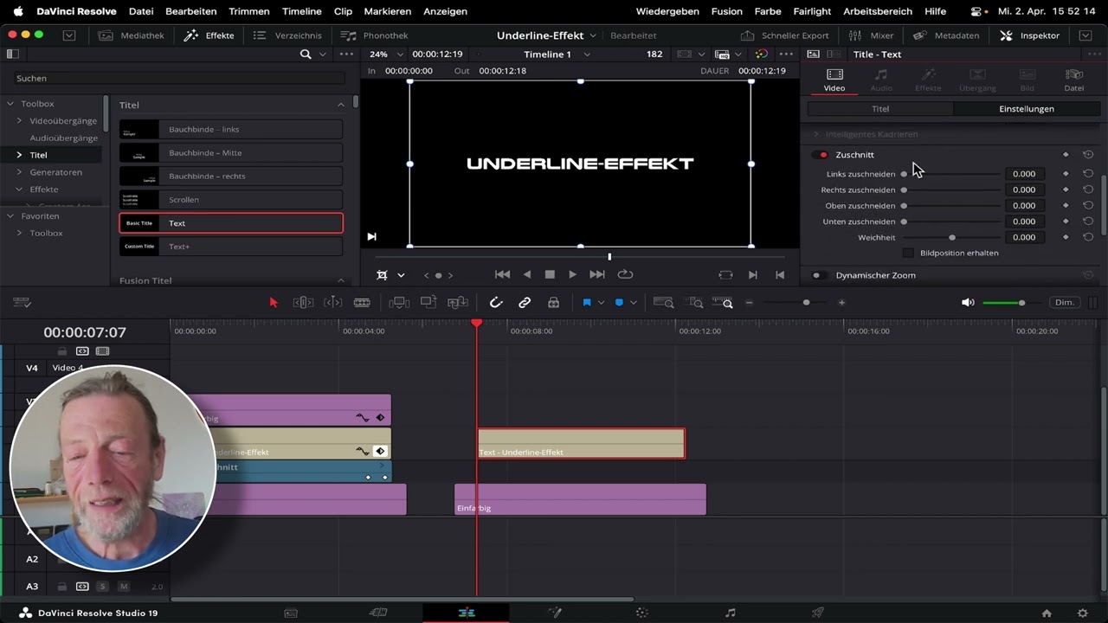1108x623 pixels.
Task: Click the full extent zoom icon
Action: point(664,302)
